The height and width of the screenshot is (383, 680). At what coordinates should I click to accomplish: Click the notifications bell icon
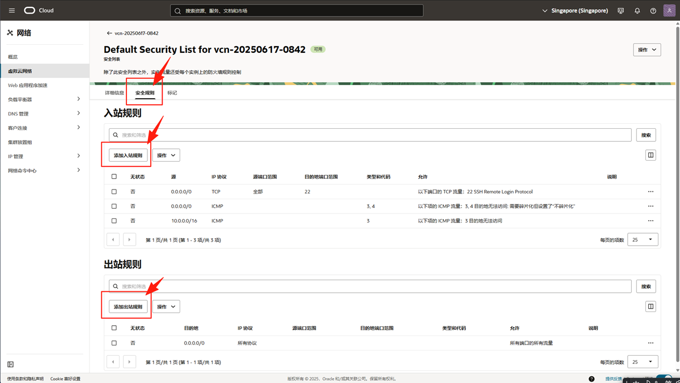point(637,11)
